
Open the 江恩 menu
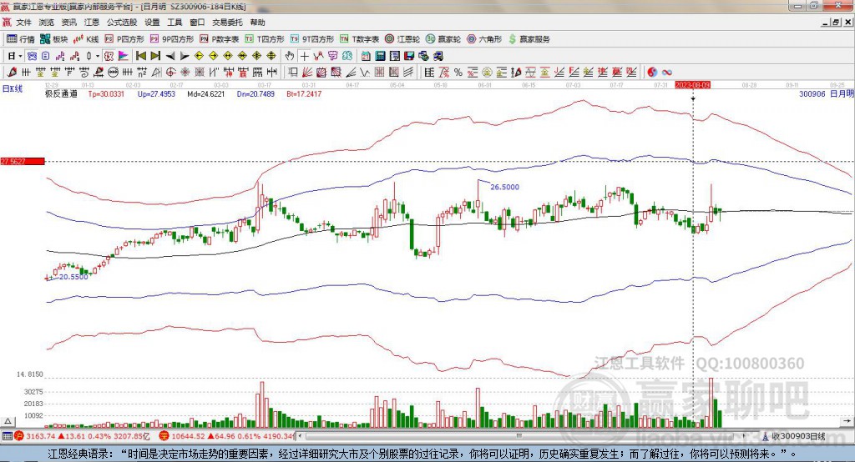(92, 23)
